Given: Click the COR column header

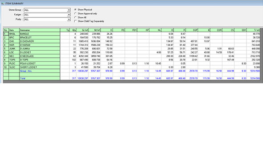Looking at the screenshot, I should [216, 30].
